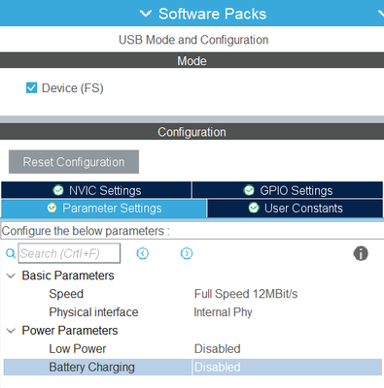Open the GPIO Settings tab

288,190
